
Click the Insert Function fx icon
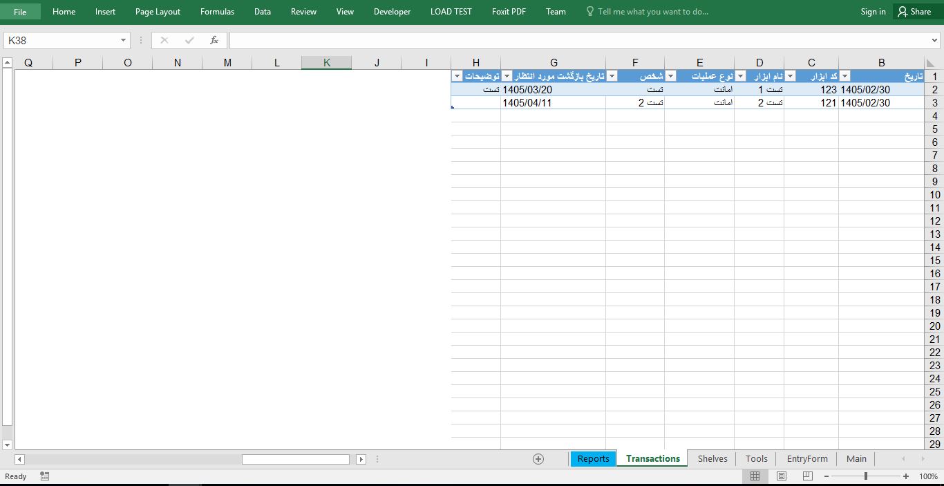pos(214,41)
